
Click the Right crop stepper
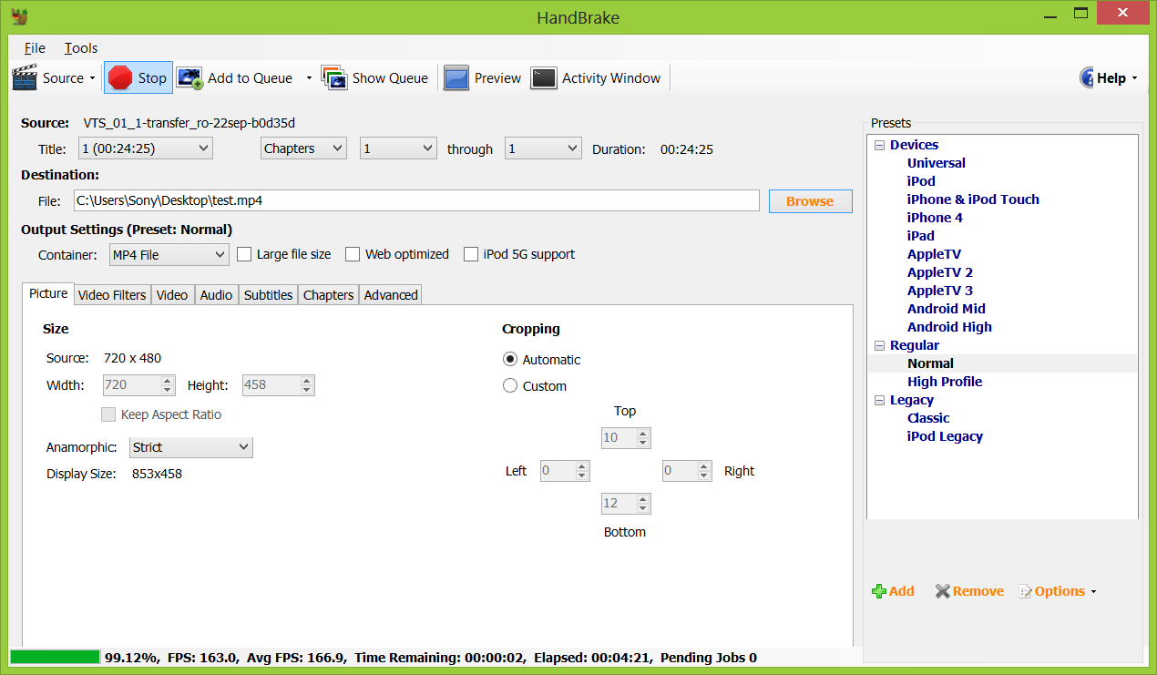pyautogui.click(x=687, y=471)
